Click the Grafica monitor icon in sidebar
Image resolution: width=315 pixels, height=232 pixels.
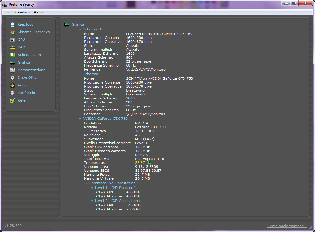coord(12,62)
